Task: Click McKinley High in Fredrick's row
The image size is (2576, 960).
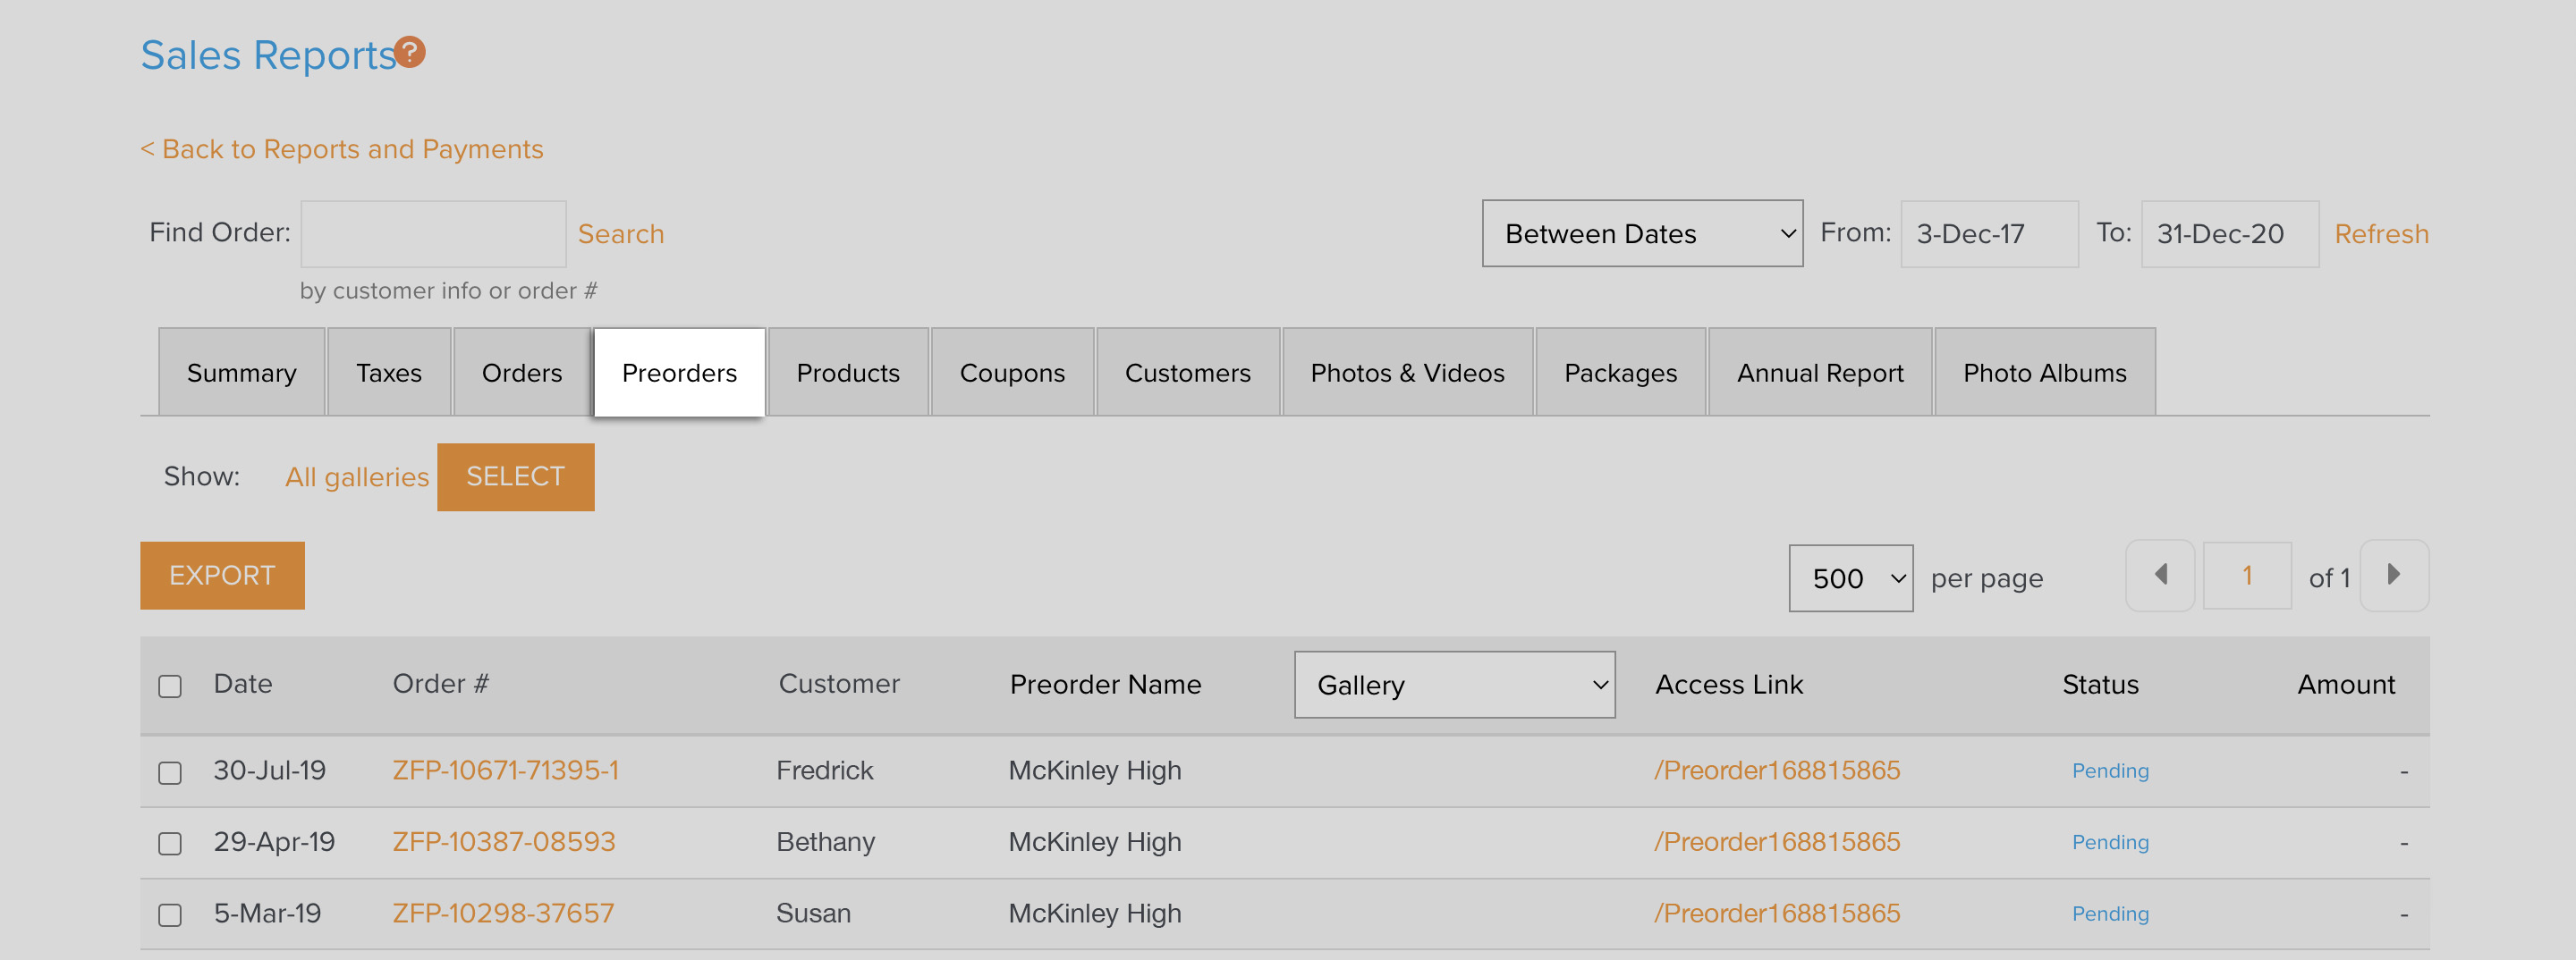Action: click(x=1095, y=771)
